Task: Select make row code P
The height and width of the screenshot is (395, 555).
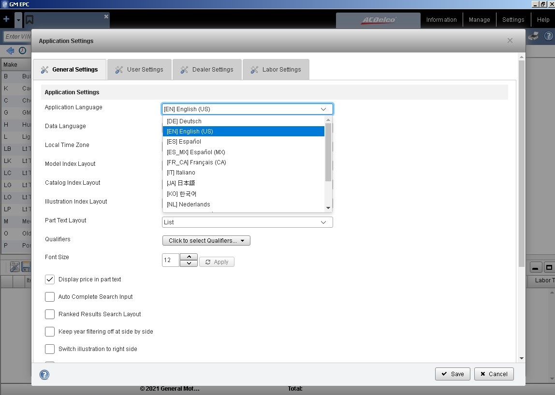Action: (16, 245)
